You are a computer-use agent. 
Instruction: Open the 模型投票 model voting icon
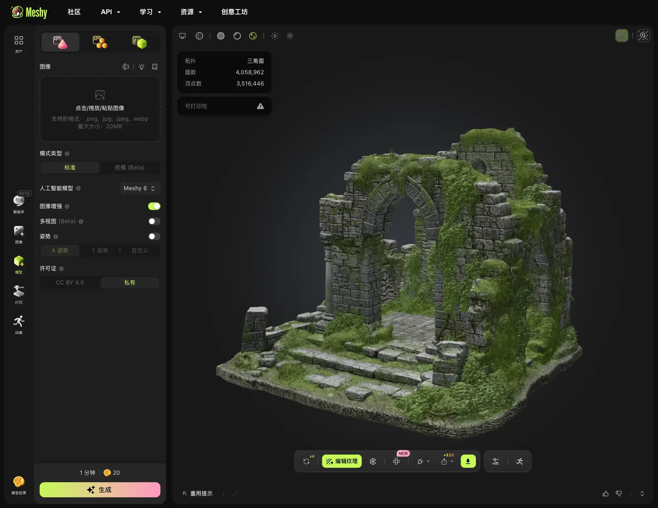19,485
